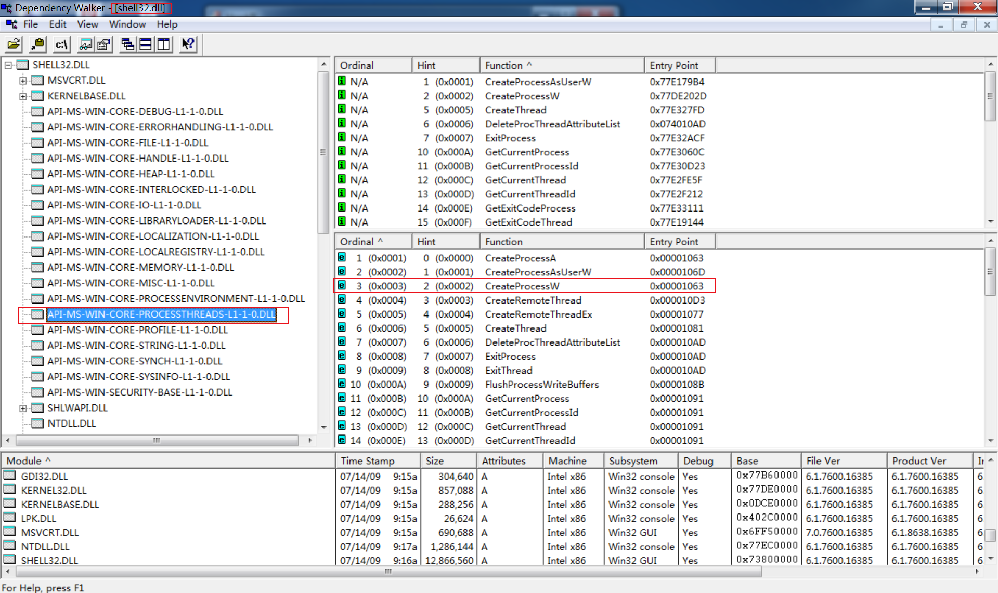
Task: Expand the KERNELBASE.DLL tree node
Action: click(x=22, y=96)
